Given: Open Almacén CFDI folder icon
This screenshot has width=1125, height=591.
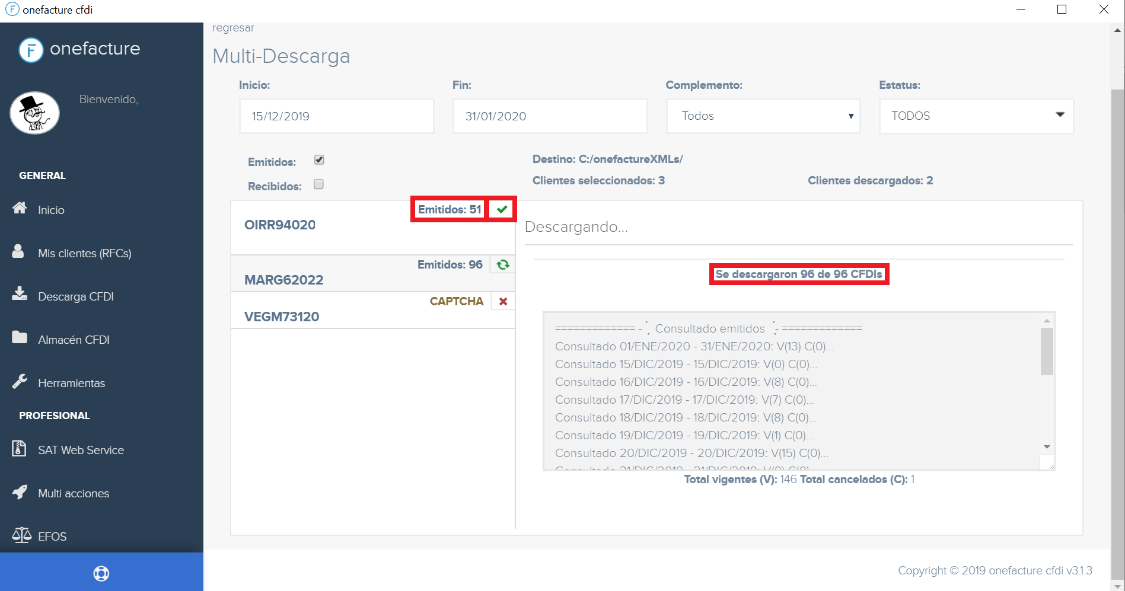Looking at the screenshot, I should (20, 337).
